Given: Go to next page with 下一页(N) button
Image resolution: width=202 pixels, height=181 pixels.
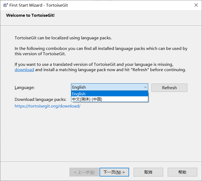Looking at the screenshot, I should coord(114,172).
